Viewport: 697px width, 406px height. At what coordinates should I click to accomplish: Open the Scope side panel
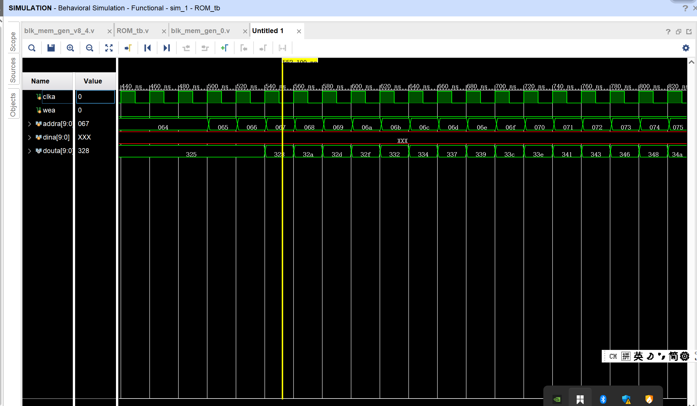(x=13, y=41)
